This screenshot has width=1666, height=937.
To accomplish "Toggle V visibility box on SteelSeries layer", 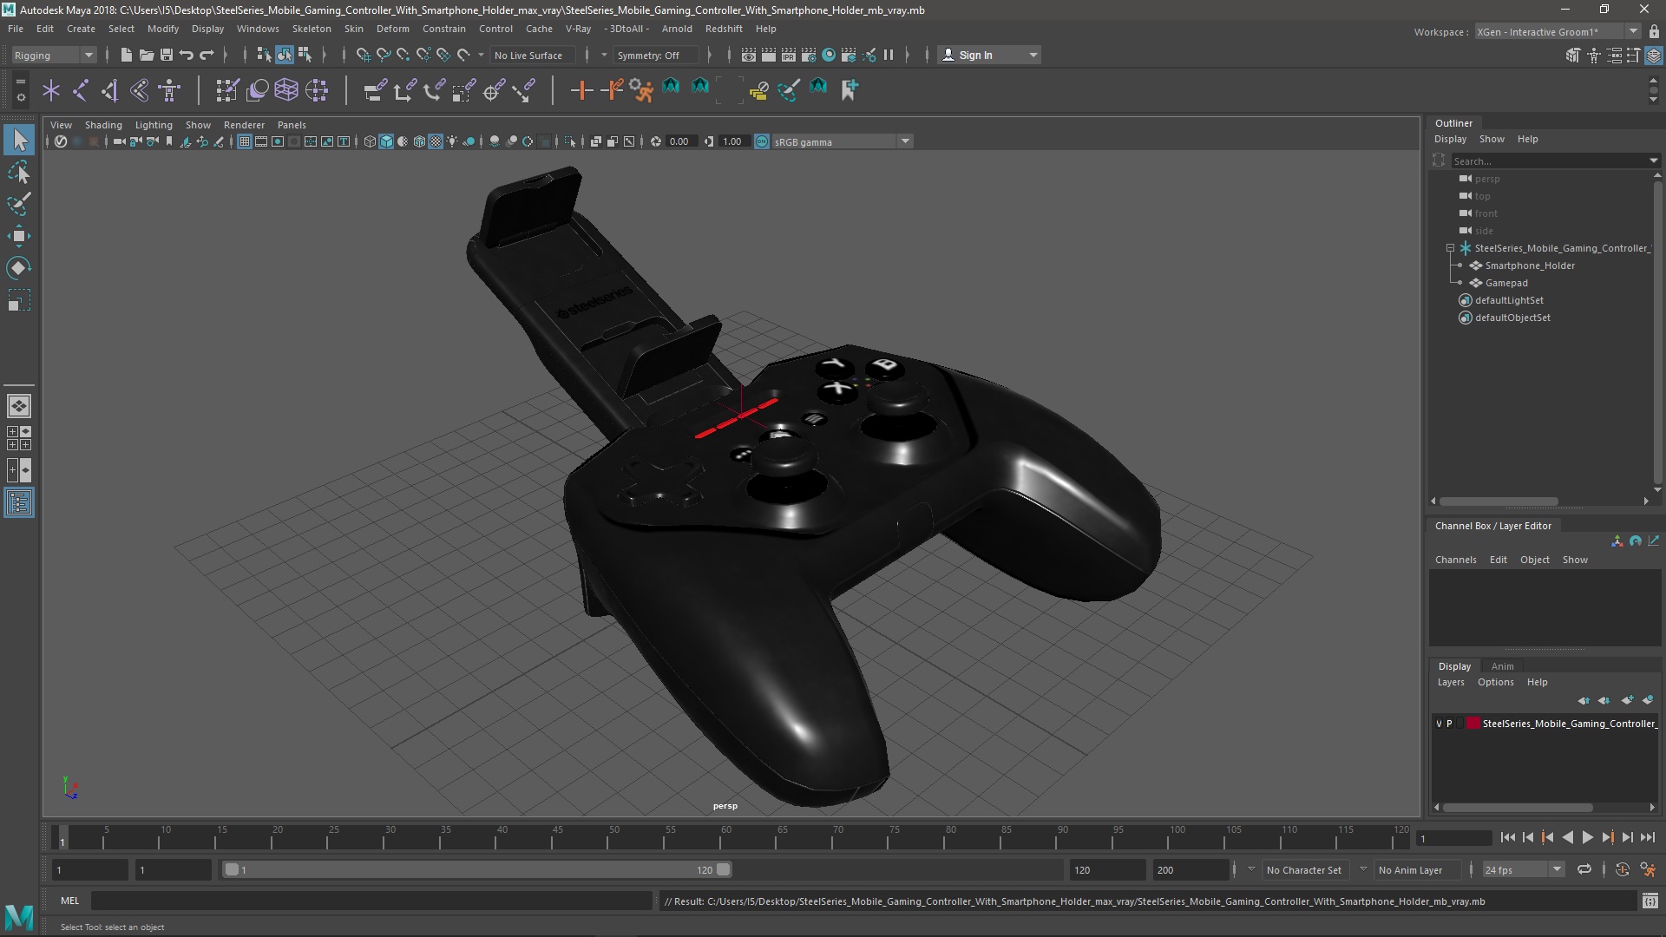I will (1439, 724).
